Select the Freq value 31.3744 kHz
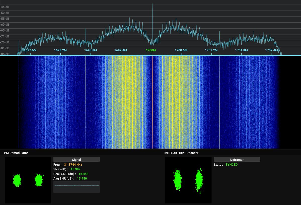Image resolution: width=301 pixels, height=205 pixels. (73, 165)
